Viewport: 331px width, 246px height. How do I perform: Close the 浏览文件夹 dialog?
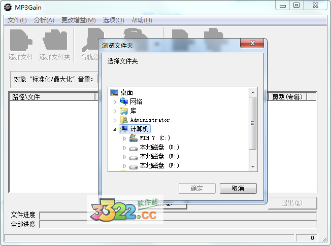tap(252, 43)
